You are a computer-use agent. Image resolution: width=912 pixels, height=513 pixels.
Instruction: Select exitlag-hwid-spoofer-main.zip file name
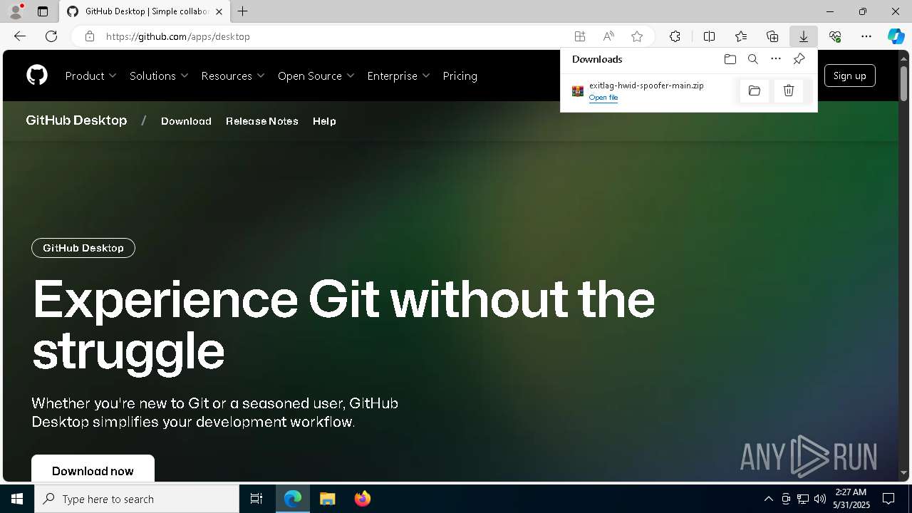[x=646, y=85]
